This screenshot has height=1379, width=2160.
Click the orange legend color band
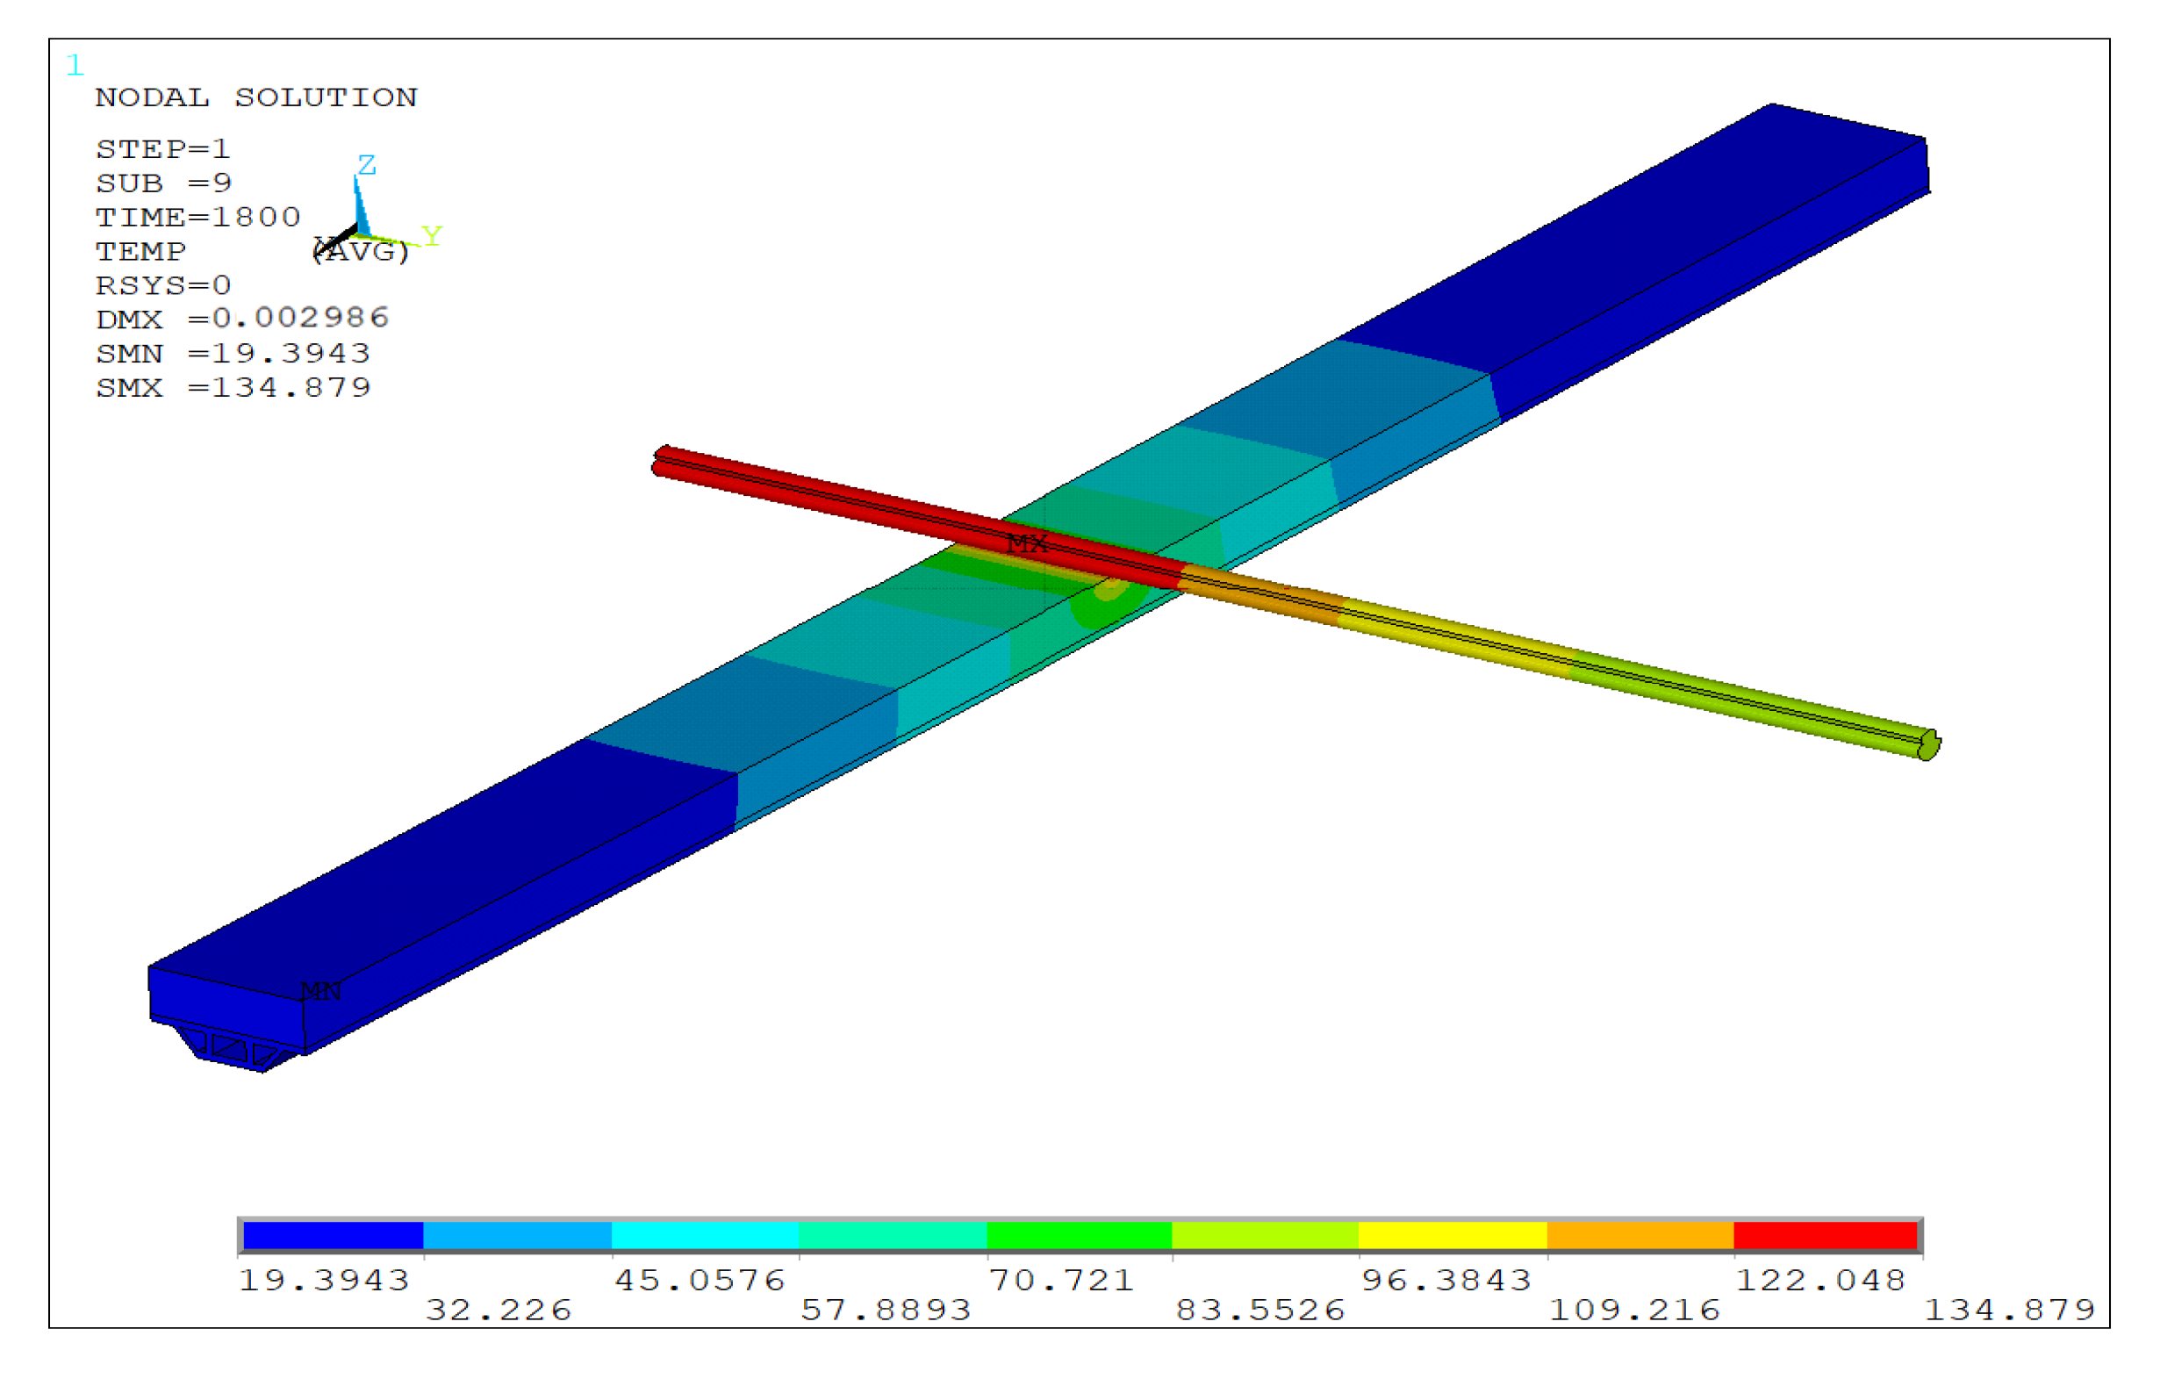(1640, 1235)
